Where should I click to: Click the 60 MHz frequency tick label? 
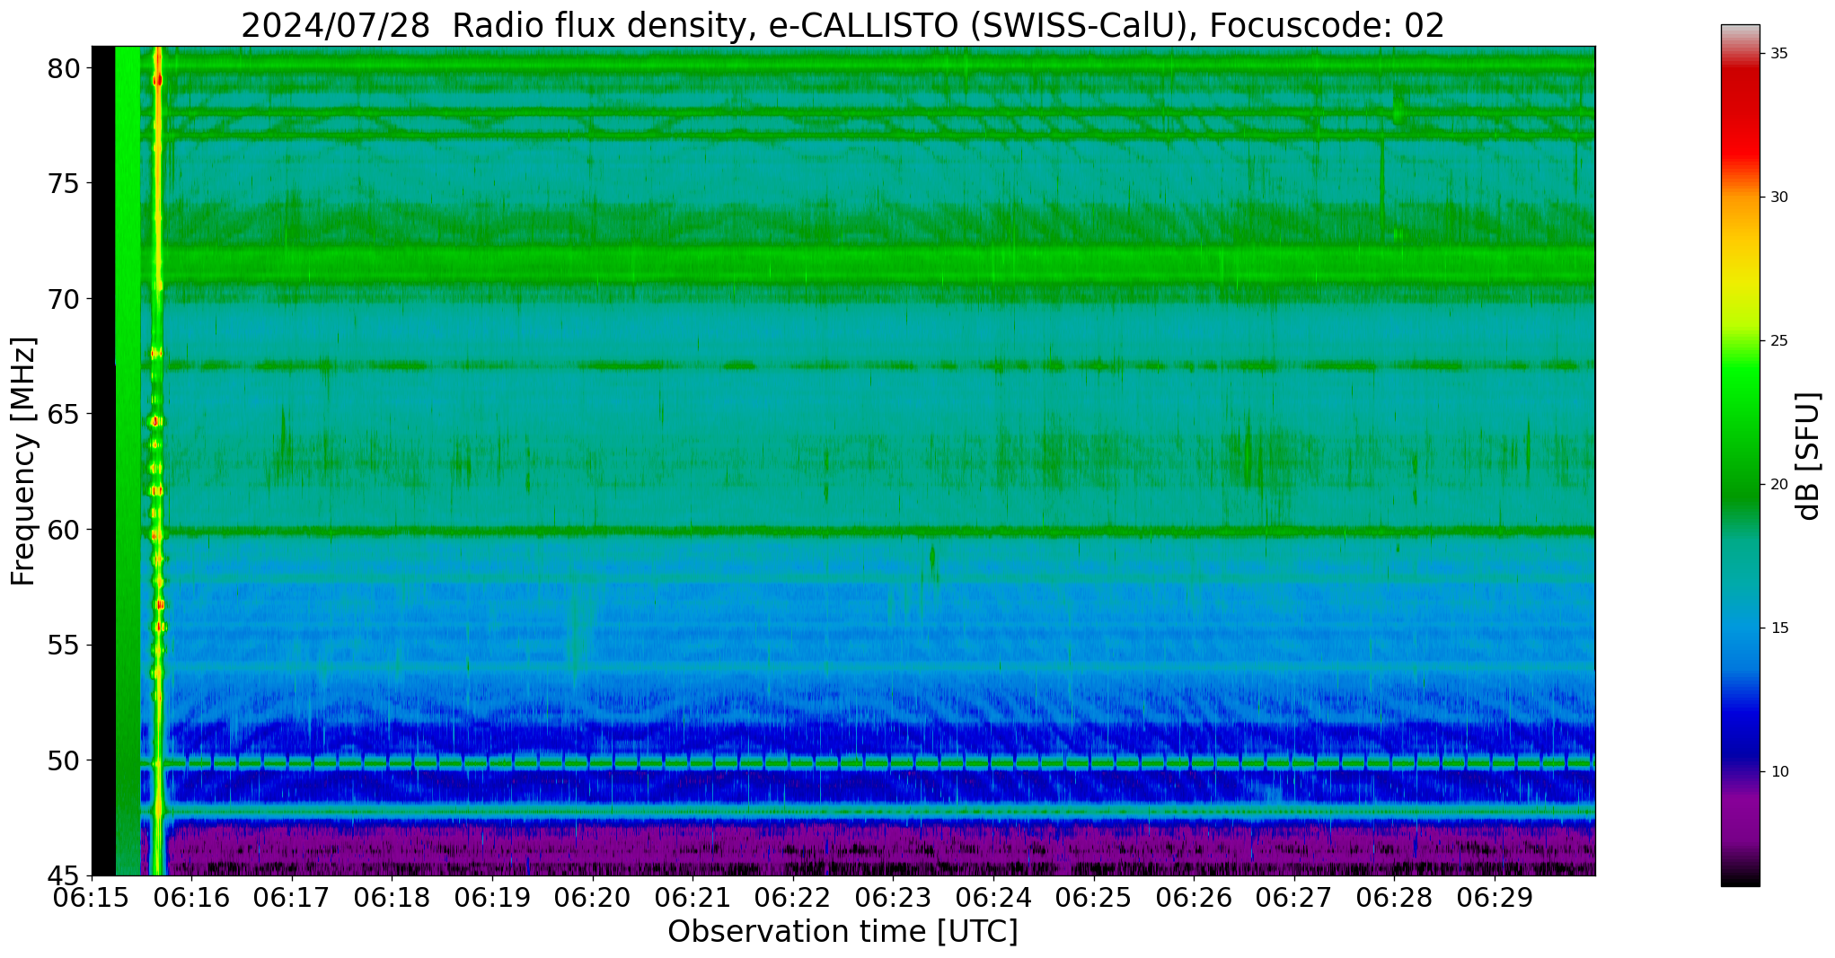[63, 530]
